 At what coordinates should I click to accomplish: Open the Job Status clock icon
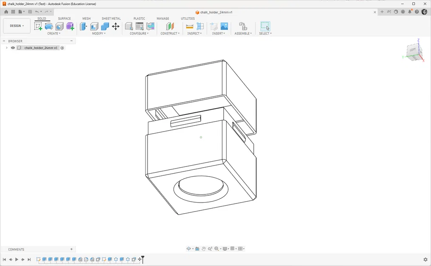(x=403, y=11)
